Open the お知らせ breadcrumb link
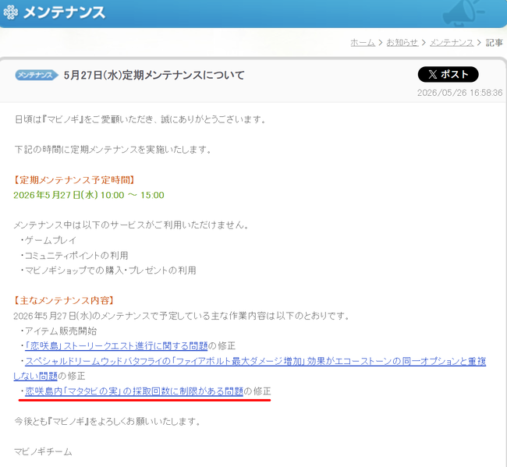This screenshot has height=467, width=507. coord(402,43)
